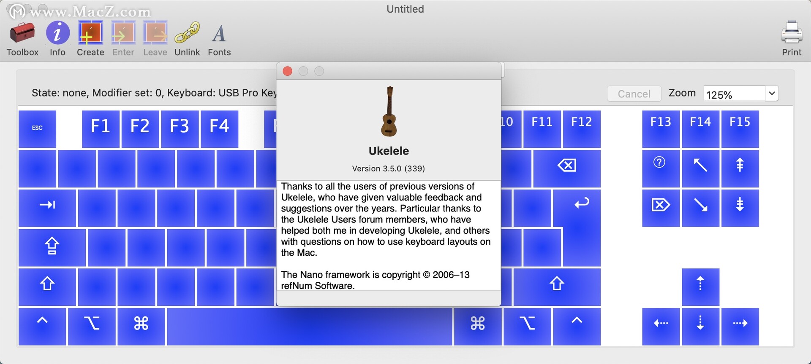
Task: Click the Page Up key
Action: (740, 169)
